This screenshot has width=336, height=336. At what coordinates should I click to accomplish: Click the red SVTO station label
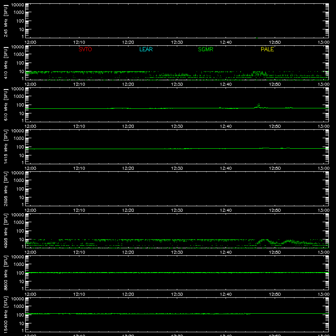(x=85, y=49)
